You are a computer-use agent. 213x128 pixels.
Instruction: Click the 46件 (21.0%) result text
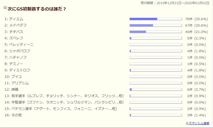196,32
